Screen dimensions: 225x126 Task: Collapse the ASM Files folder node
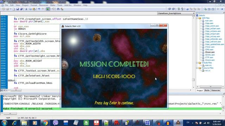(x=197, y=18)
